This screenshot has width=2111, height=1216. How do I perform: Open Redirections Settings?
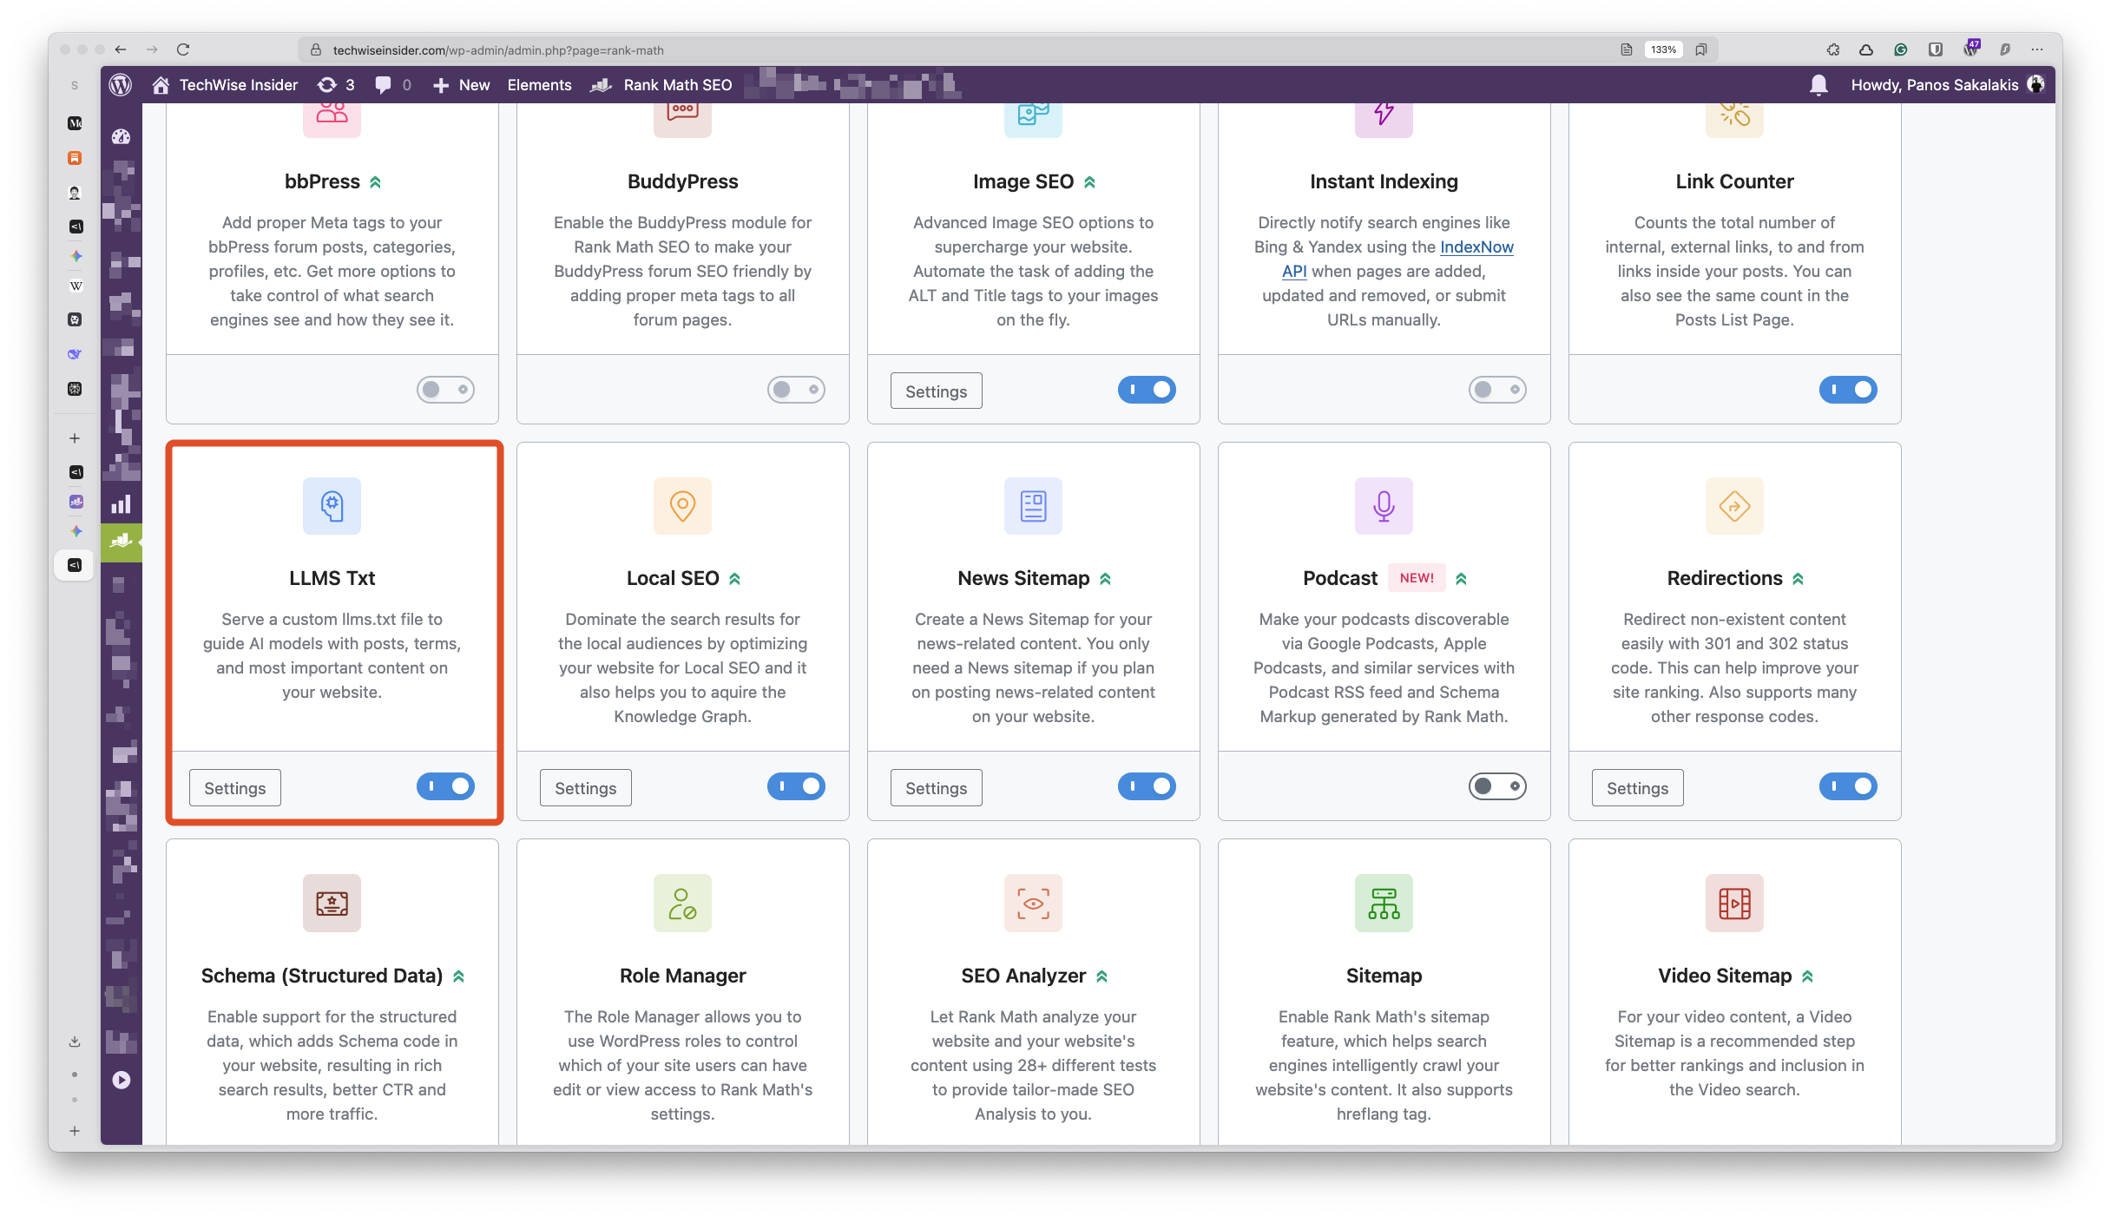[x=1638, y=788]
